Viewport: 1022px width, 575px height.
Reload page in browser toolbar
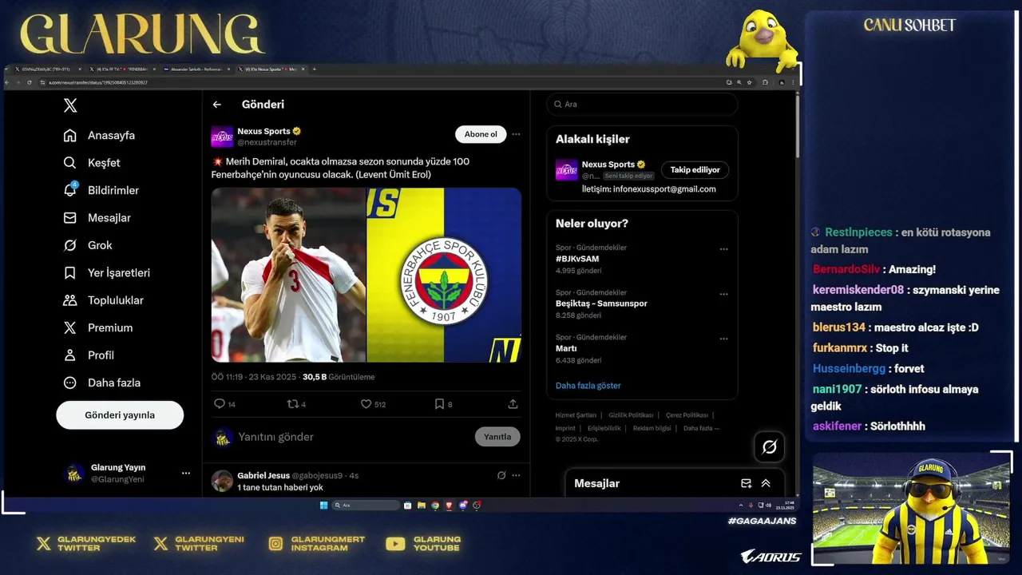click(29, 82)
